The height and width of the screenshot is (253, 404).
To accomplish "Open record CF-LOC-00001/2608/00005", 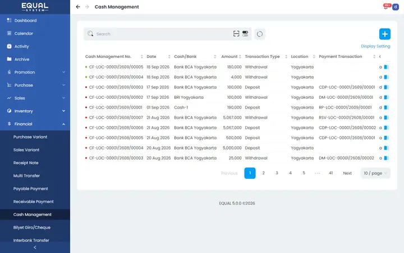I will [x=116, y=138].
